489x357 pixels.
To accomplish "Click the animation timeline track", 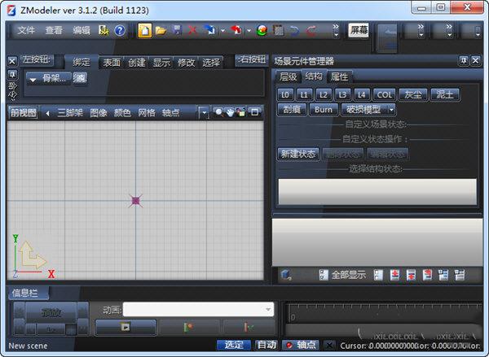I will (x=383, y=311).
